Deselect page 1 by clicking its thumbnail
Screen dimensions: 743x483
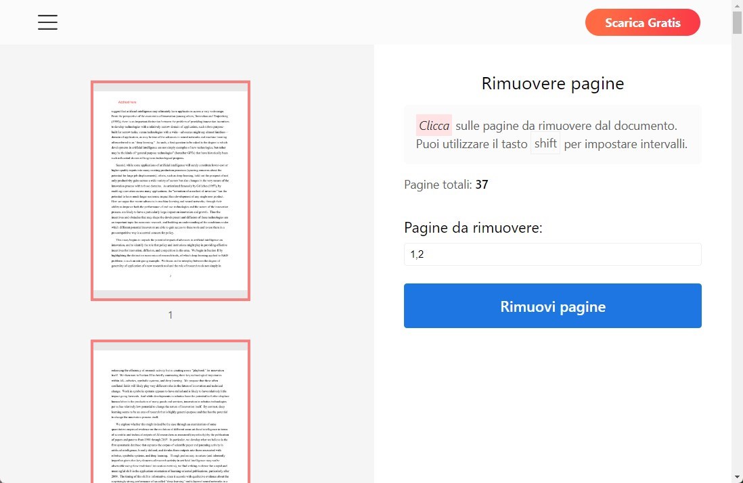click(x=170, y=191)
